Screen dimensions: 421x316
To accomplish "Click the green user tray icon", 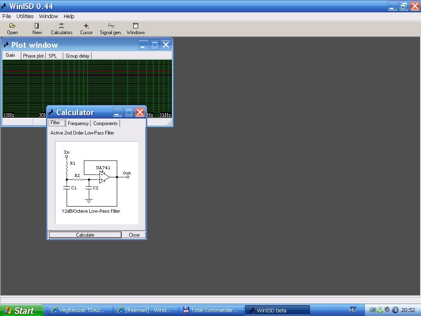I will pyautogui.click(x=380, y=310).
